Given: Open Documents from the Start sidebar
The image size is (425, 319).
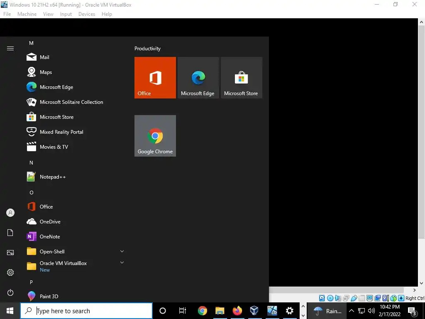Looking at the screenshot, I should pos(10,233).
